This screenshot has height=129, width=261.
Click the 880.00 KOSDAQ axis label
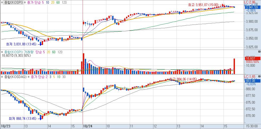pyautogui.click(x=251, y=89)
